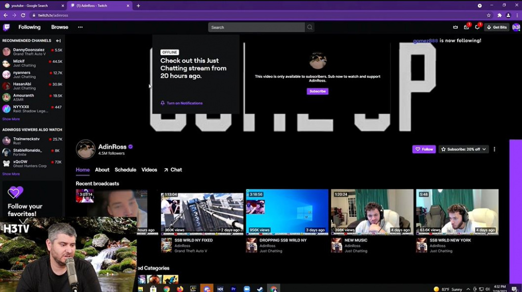Click the address bar showing twitch.tv/adinross
The image size is (522, 292).
259,15
